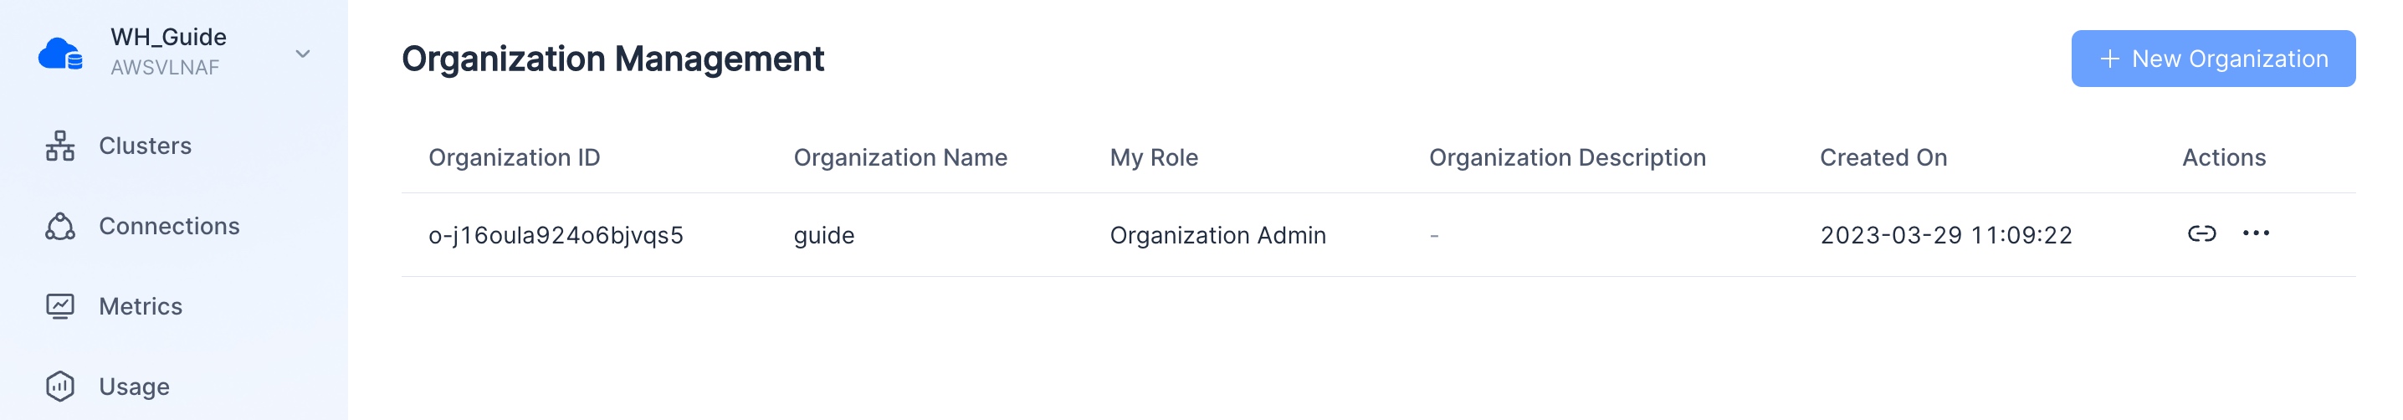Open the three-dots actions menu for guide
The height and width of the screenshot is (420, 2403).
click(2255, 233)
